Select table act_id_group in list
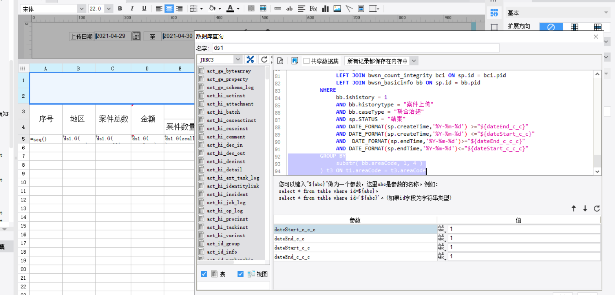The height and width of the screenshot is (295, 615). coord(223,243)
